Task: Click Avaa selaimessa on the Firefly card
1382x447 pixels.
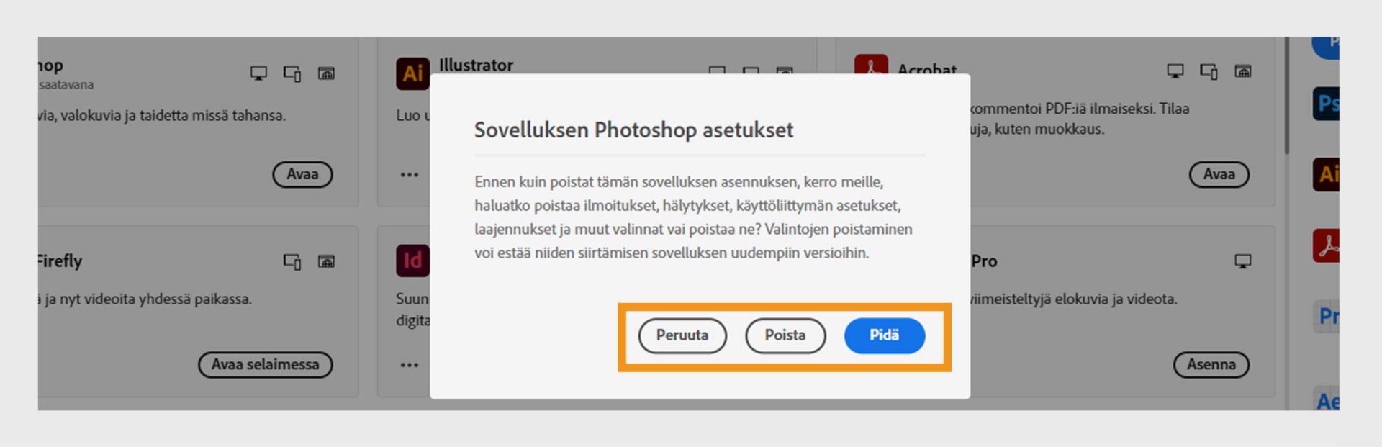Action: pyautogui.click(x=265, y=364)
